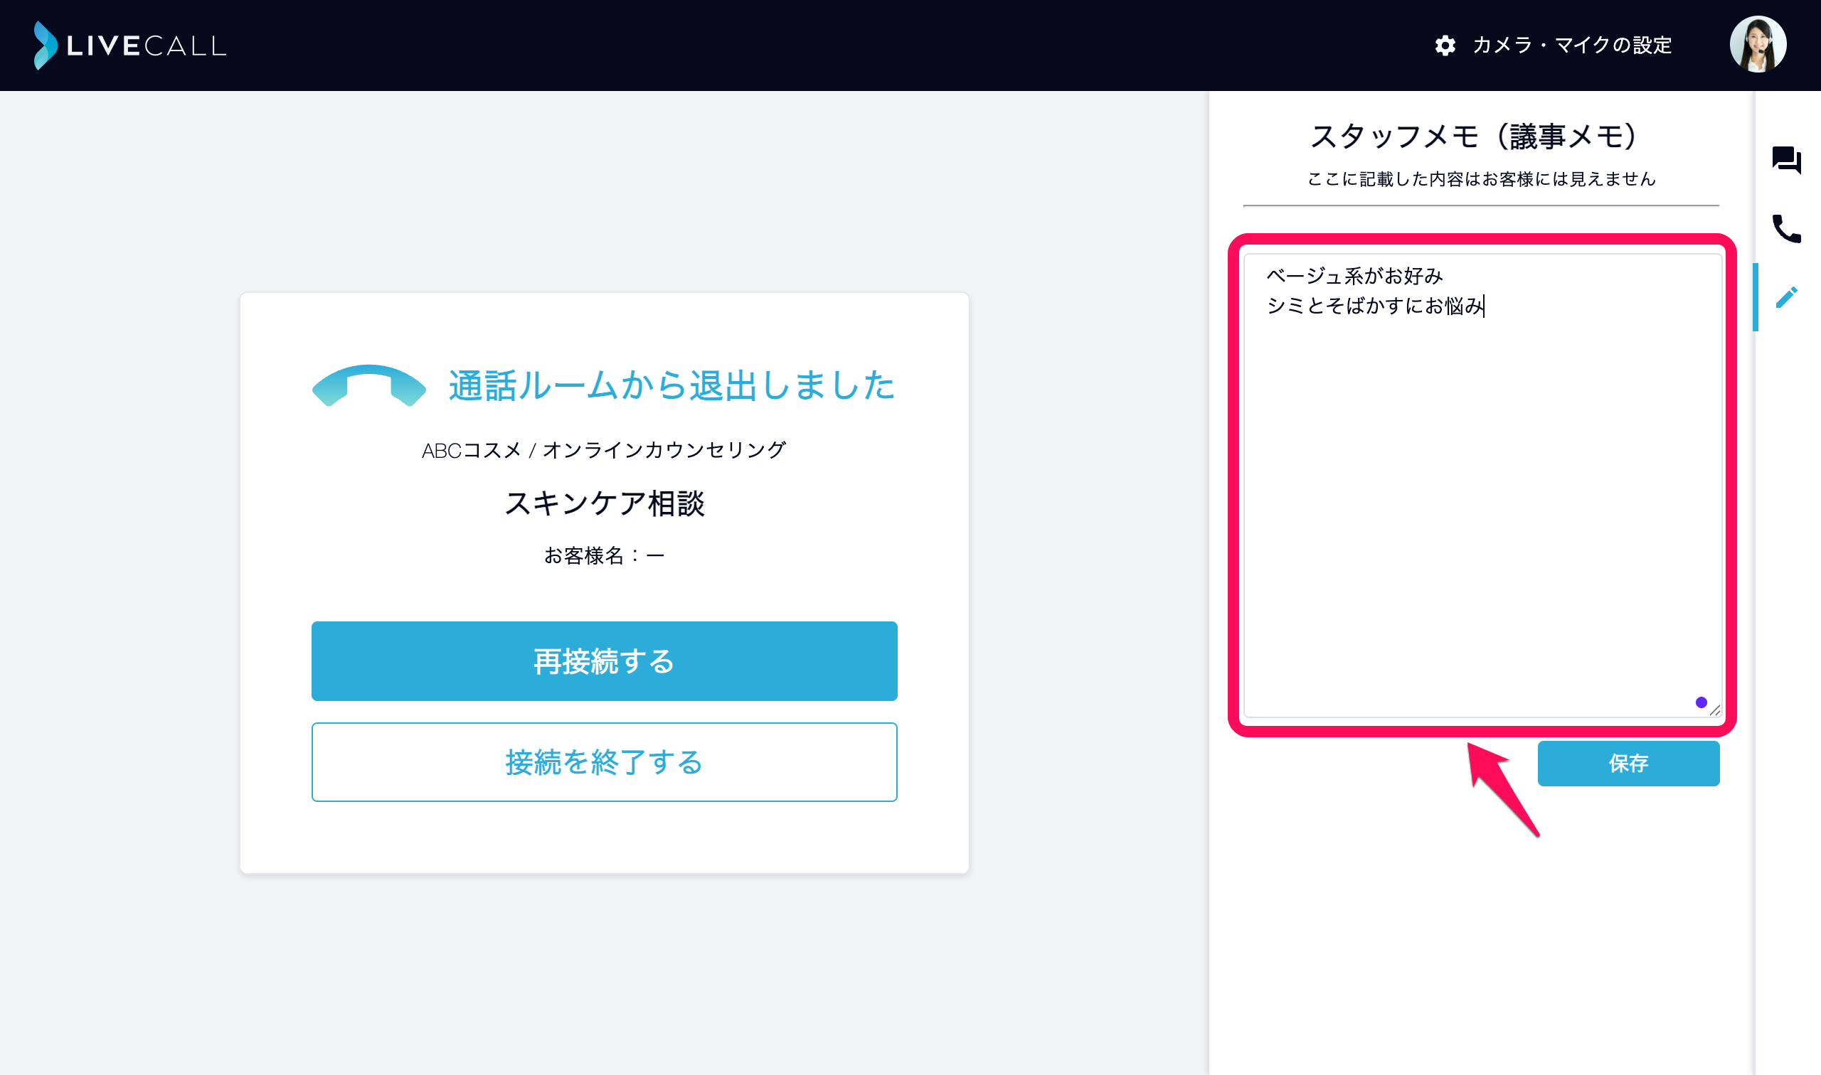Click the purple dot inside memo box
Image resolution: width=1821 pixels, height=1075 pixels.
point(1701,702)
